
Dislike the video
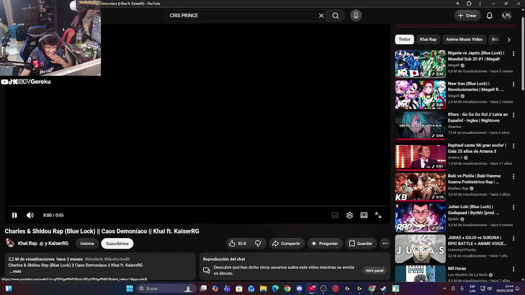[258, 243]
